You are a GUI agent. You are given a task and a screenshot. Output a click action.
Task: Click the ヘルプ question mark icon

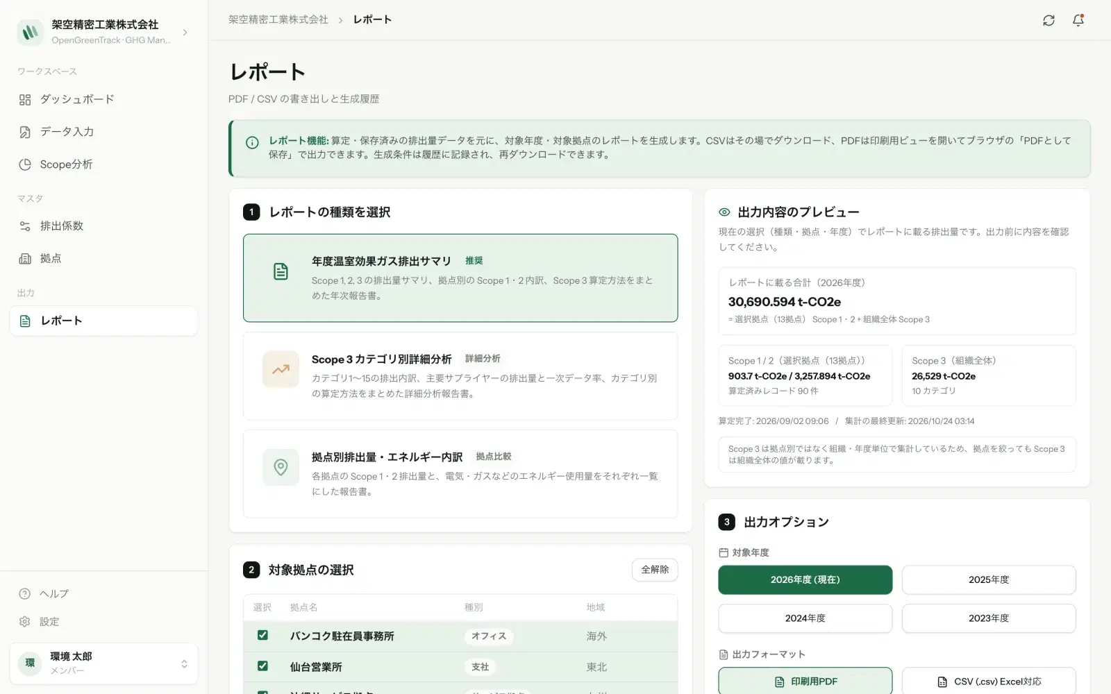tap(25, 594)
